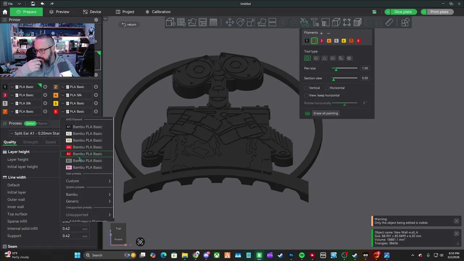
Task: Click Erase all painting button
Action: pyautogui.click(x=326, y=113)
